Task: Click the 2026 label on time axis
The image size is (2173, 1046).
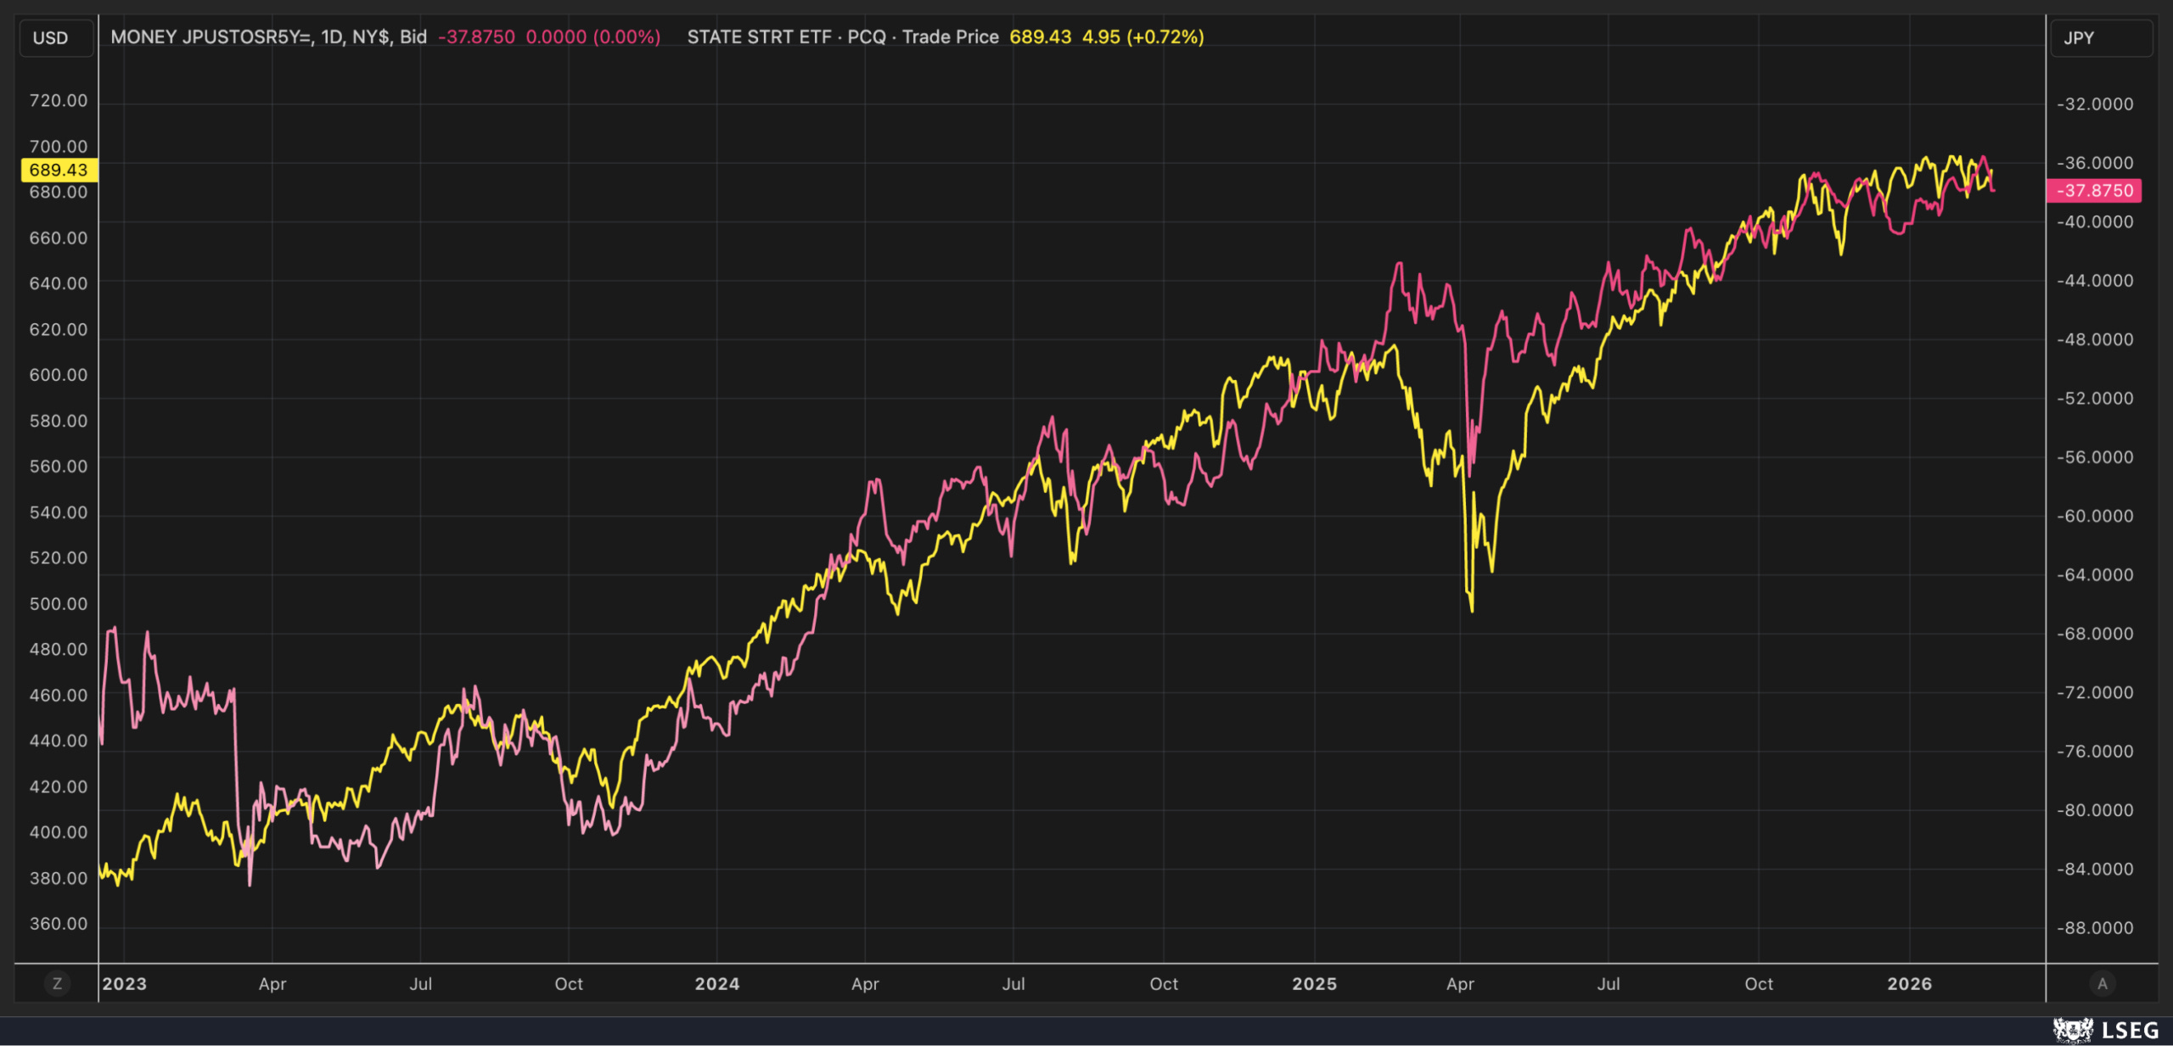Action: pyautogui.click(x=1909, y=984)
